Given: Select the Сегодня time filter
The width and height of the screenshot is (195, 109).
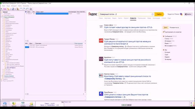Looking at the screenshot, I should pos(164,52).
